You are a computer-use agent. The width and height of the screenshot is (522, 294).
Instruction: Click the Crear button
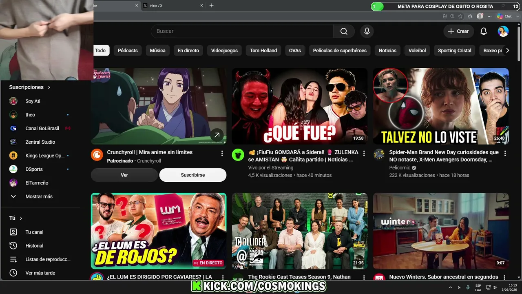click(458, 31)
